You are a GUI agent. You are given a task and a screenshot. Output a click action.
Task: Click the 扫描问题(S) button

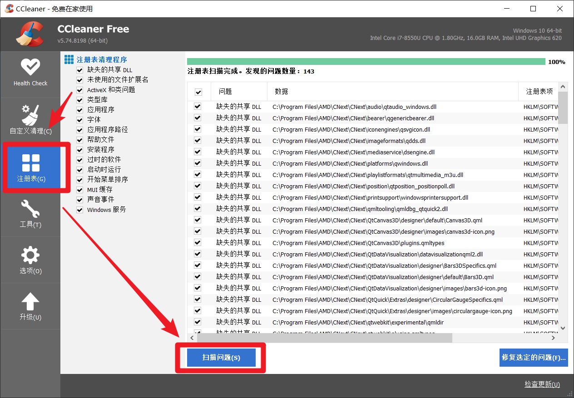(x=221, y=358)
